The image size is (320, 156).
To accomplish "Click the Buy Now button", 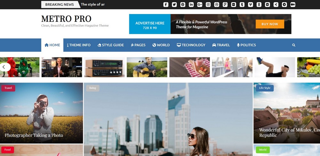I will (x=270, y=24).
